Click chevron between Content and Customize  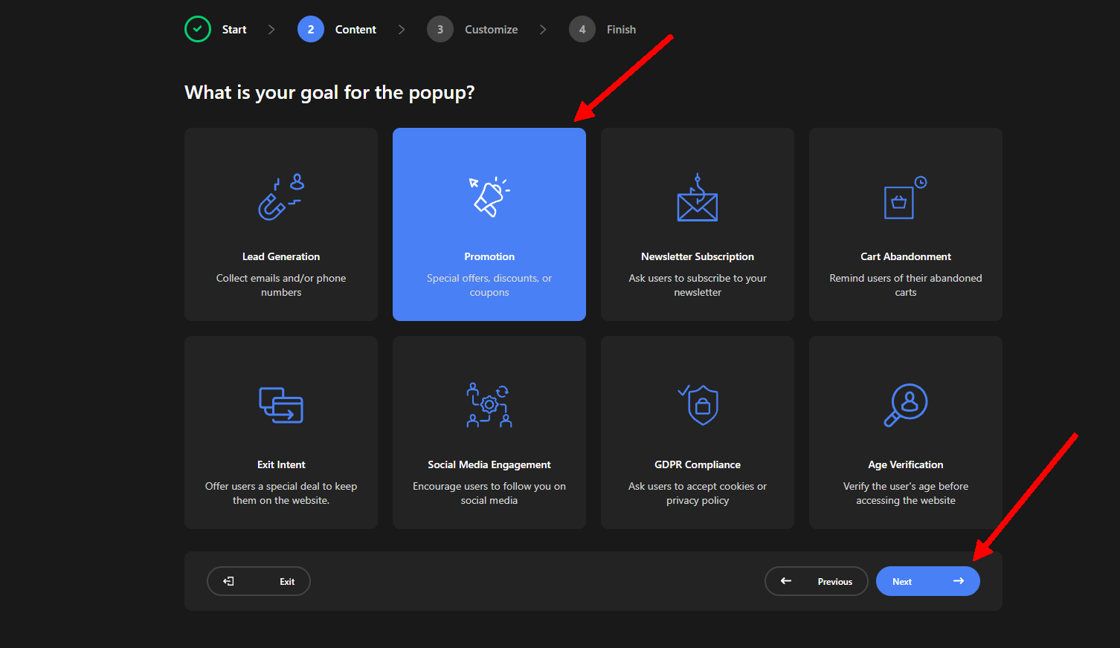click(402, 29)
